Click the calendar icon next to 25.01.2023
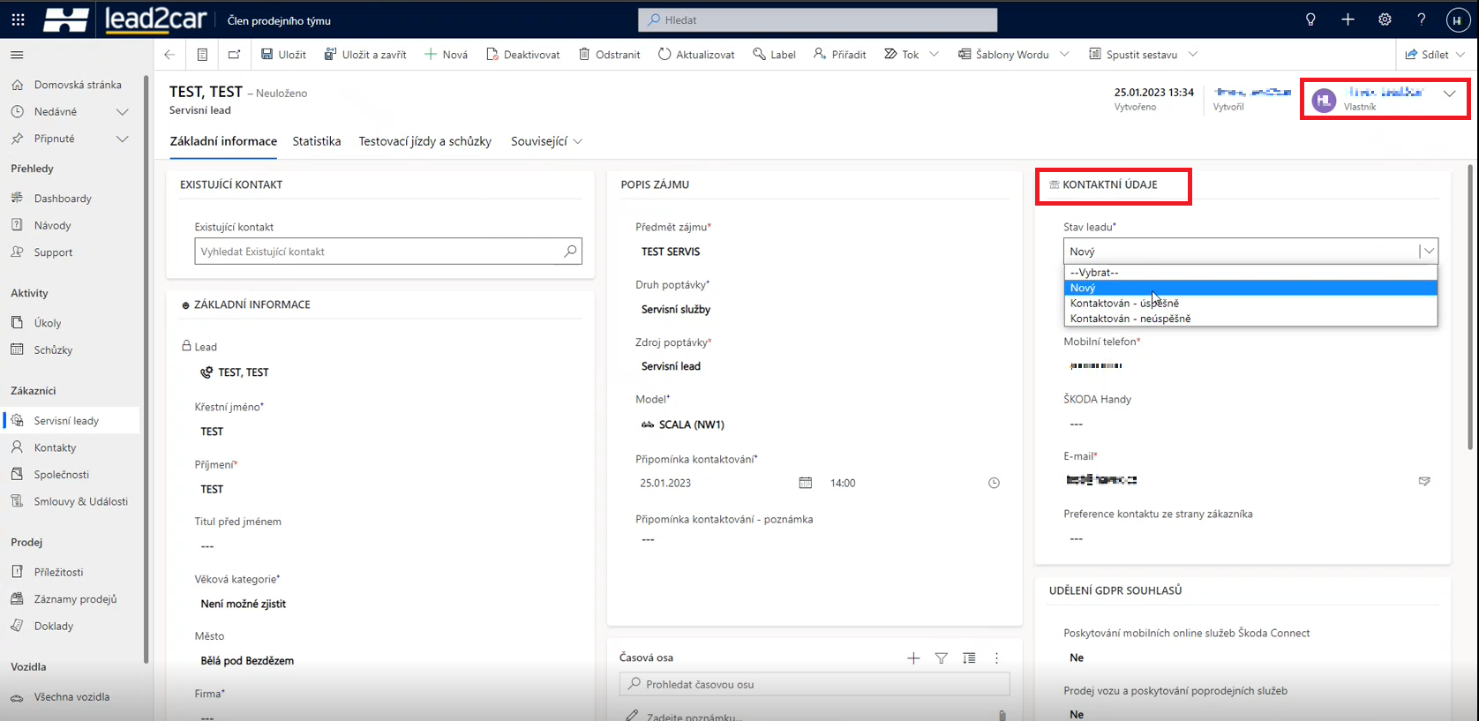Viewport: 1479px width, 721px height. (805, 483)
